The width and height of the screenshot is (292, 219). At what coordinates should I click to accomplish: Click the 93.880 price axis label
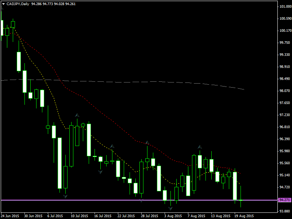285,211
